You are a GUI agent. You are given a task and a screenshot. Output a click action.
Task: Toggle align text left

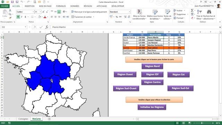pyautogui.click(x=52, y=17)
